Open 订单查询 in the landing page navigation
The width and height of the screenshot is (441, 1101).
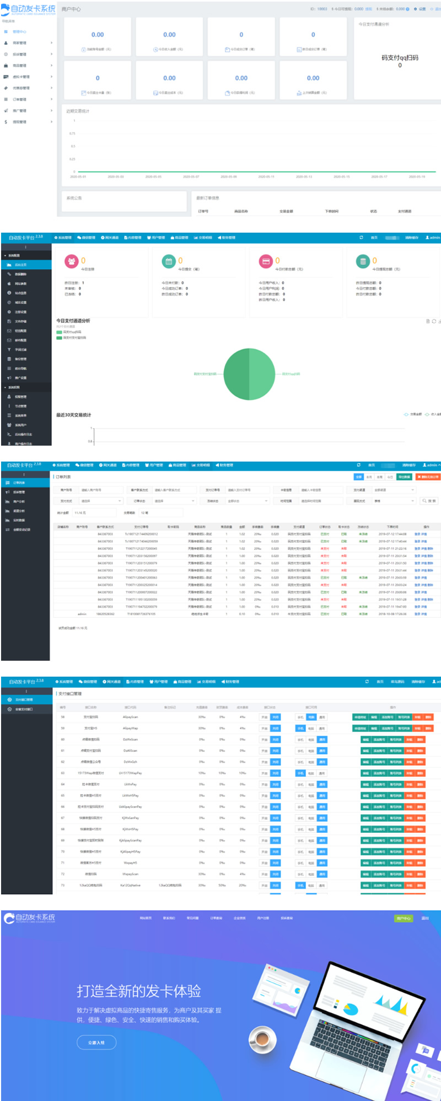click(x=216, y=918)
